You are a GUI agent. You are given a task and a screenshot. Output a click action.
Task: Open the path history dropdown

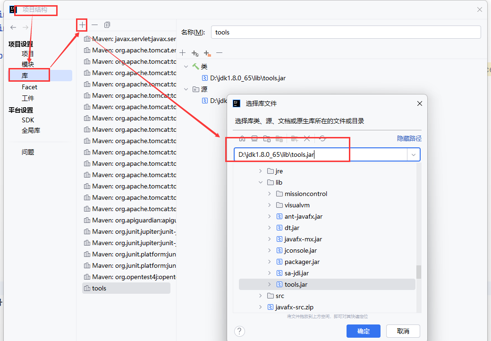414,154
